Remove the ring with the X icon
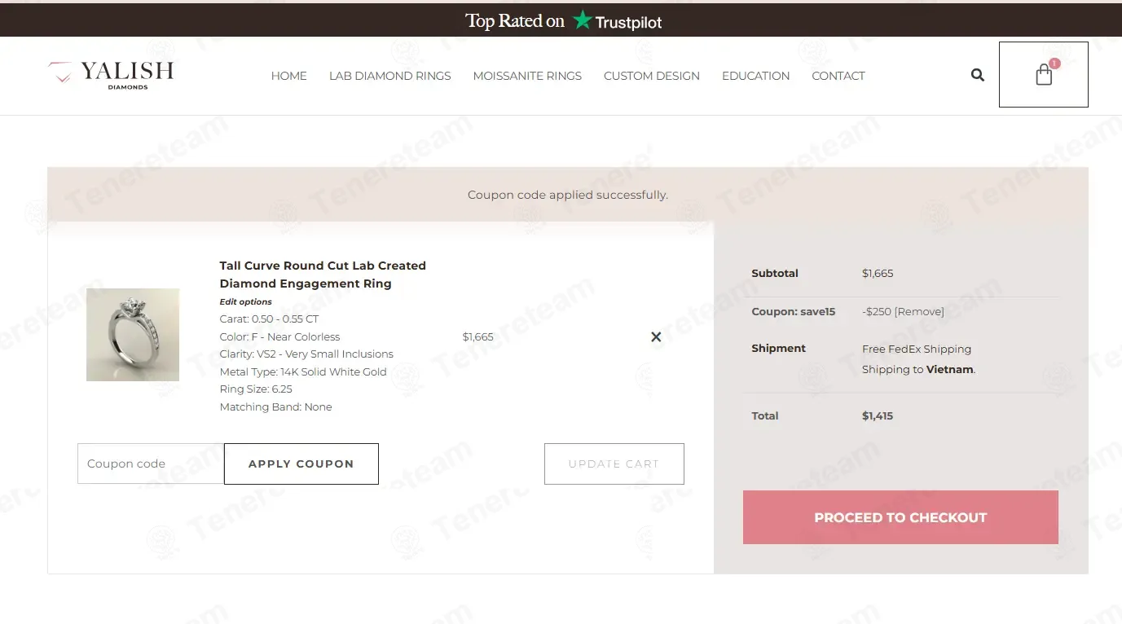1122x624 pixels. pyautogui.click(x=656, y=336)
